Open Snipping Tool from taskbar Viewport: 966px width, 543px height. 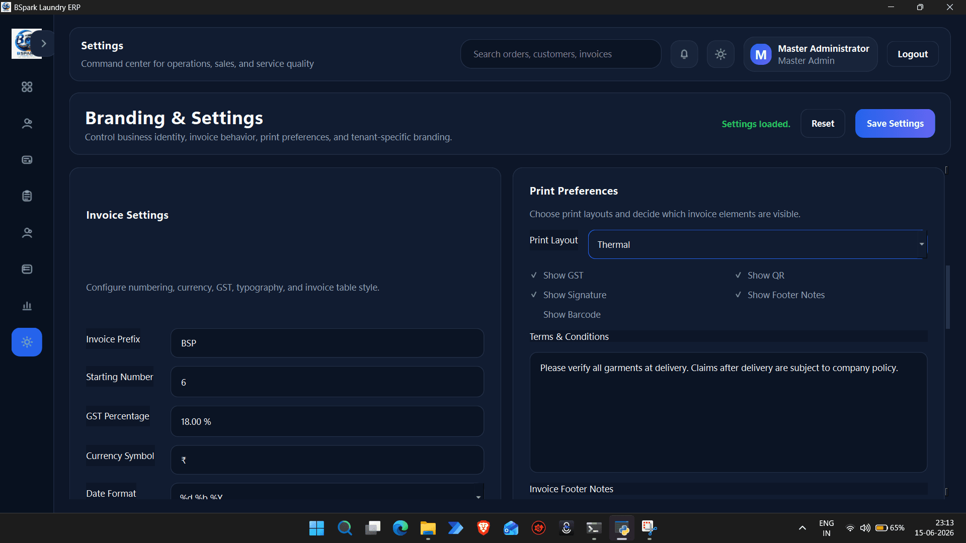point(650,528)
